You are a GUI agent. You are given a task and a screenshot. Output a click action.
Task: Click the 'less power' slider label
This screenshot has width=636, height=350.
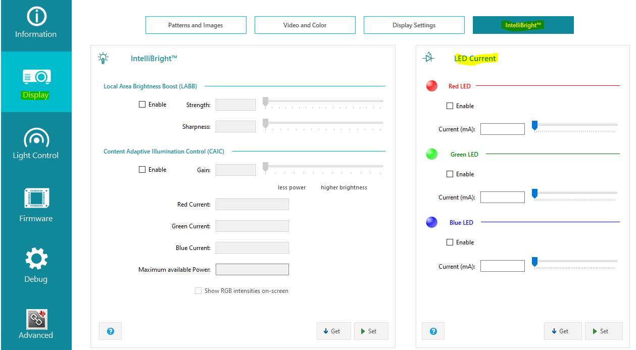click(292, 187)
